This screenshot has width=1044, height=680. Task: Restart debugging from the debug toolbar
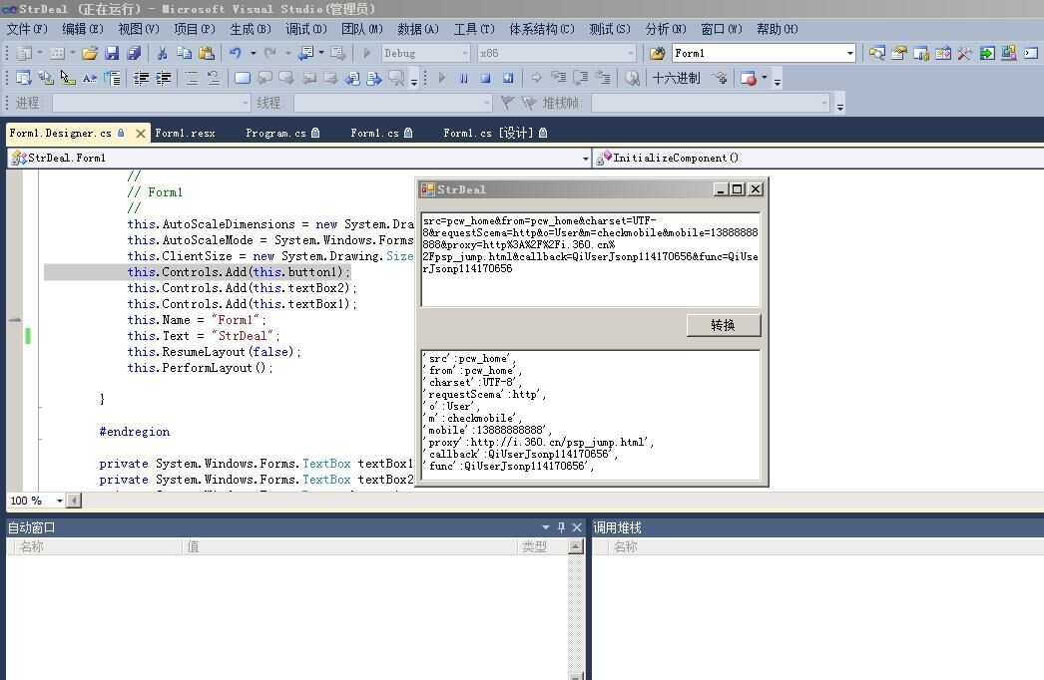pyautogui.click(x=507, y=79)
